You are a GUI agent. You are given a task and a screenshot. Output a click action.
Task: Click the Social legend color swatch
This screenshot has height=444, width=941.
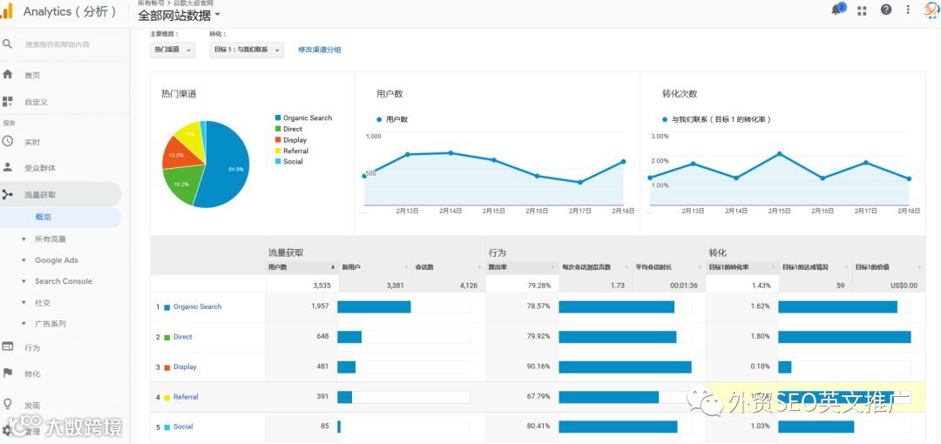coord(278,161)
